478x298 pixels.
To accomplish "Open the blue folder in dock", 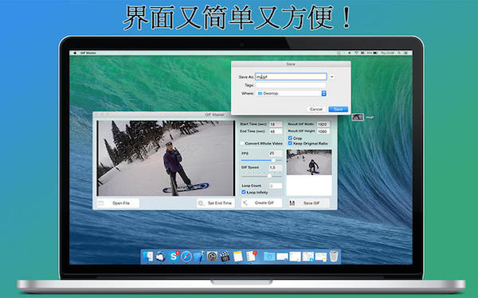I will tap(269, 257).
